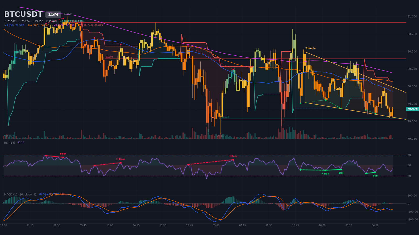Click the 100.00 MACD axis label
Viewport: 419px width, 235px height.
coord(412,196)
